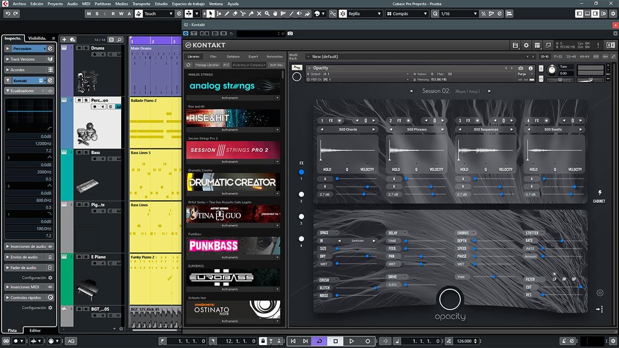Switch to the Editor tab at bottom
Screen dimensions: 619x348
pyautogui.click(x=35, y=330)
